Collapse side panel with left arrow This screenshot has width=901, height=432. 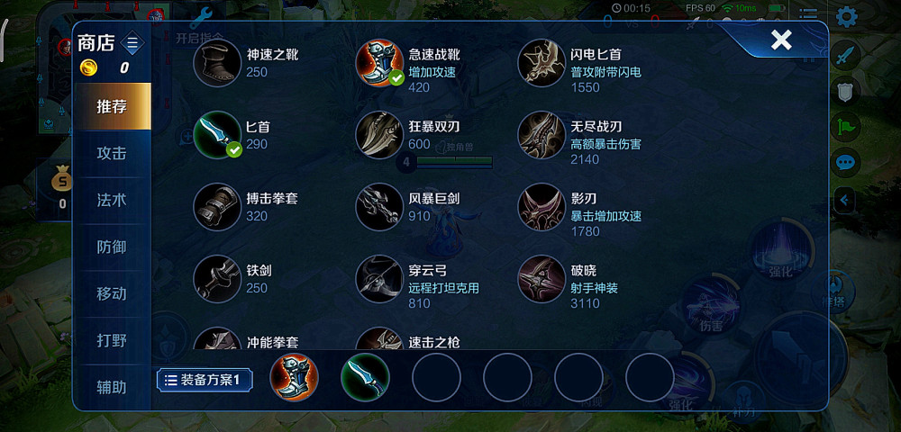click(845, 201)
